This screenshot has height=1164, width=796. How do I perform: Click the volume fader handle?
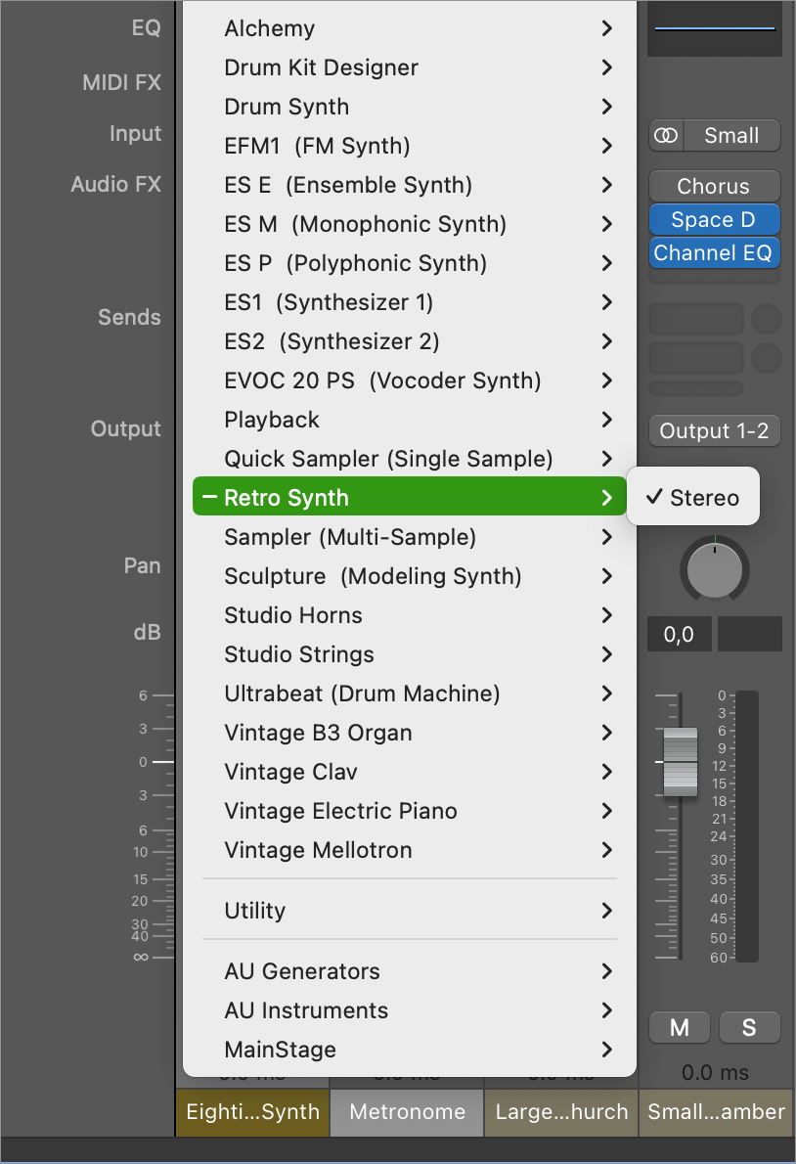point(681,762)
